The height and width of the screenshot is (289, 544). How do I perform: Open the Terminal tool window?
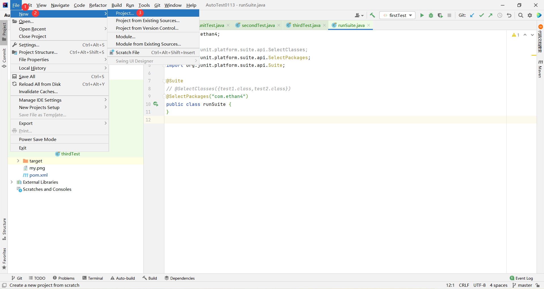click(93, 278)
